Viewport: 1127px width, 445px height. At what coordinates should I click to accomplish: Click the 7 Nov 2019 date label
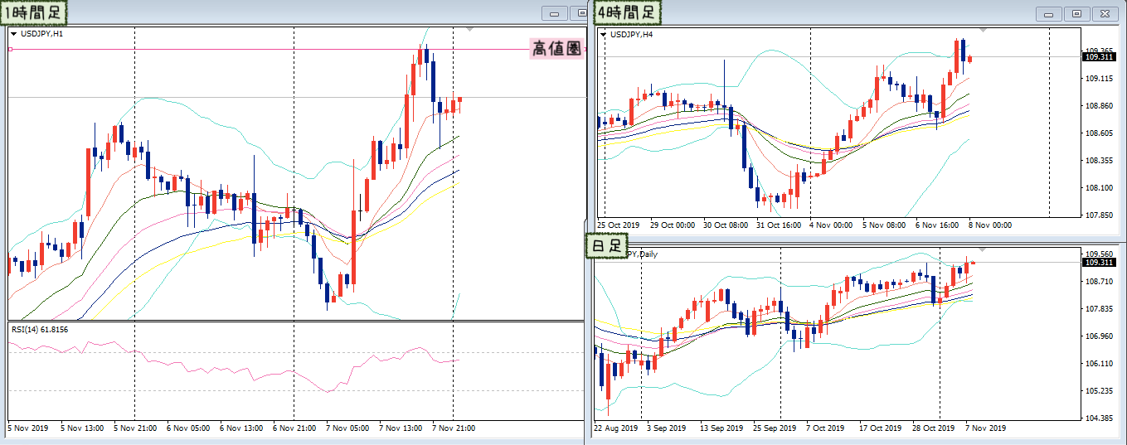pos(986,428)
